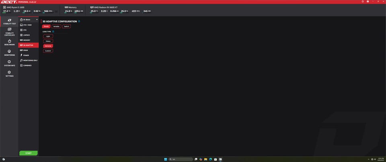Open Task View from the taskbar
The height and width of the screenshot is (162, 386).
click(x=196, y=159)
